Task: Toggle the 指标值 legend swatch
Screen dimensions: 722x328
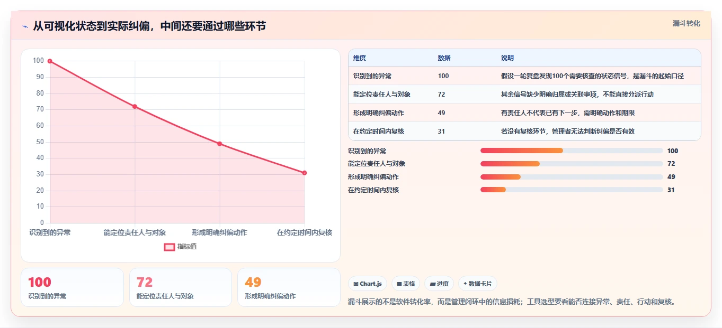Action: coord(170,247)
